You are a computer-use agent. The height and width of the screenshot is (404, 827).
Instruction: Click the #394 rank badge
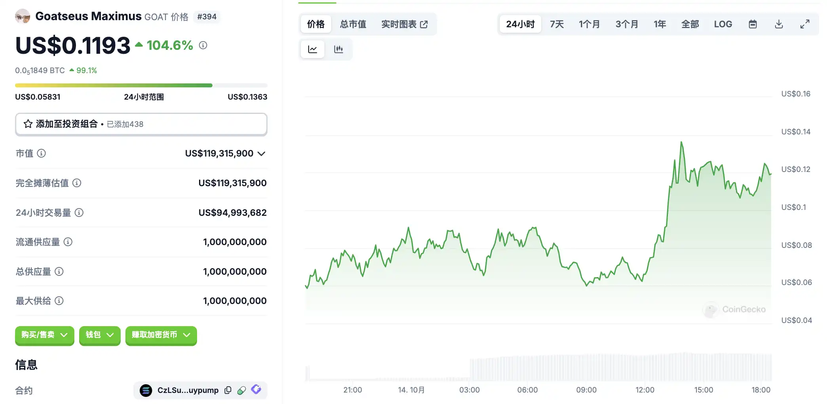click(207, 17)
